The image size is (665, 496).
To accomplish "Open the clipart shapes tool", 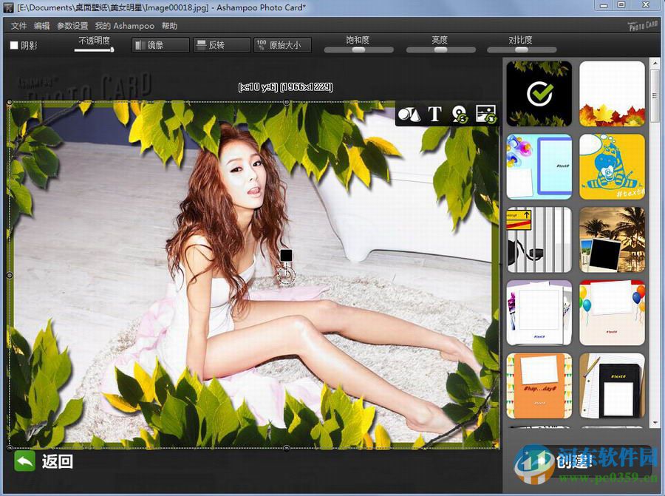I will click(x=409, y=115).
